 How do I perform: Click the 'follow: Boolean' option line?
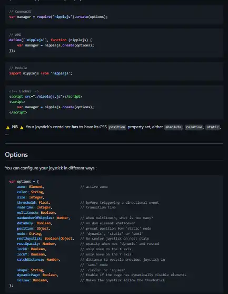pyautogui.click(x=33, y=280)
